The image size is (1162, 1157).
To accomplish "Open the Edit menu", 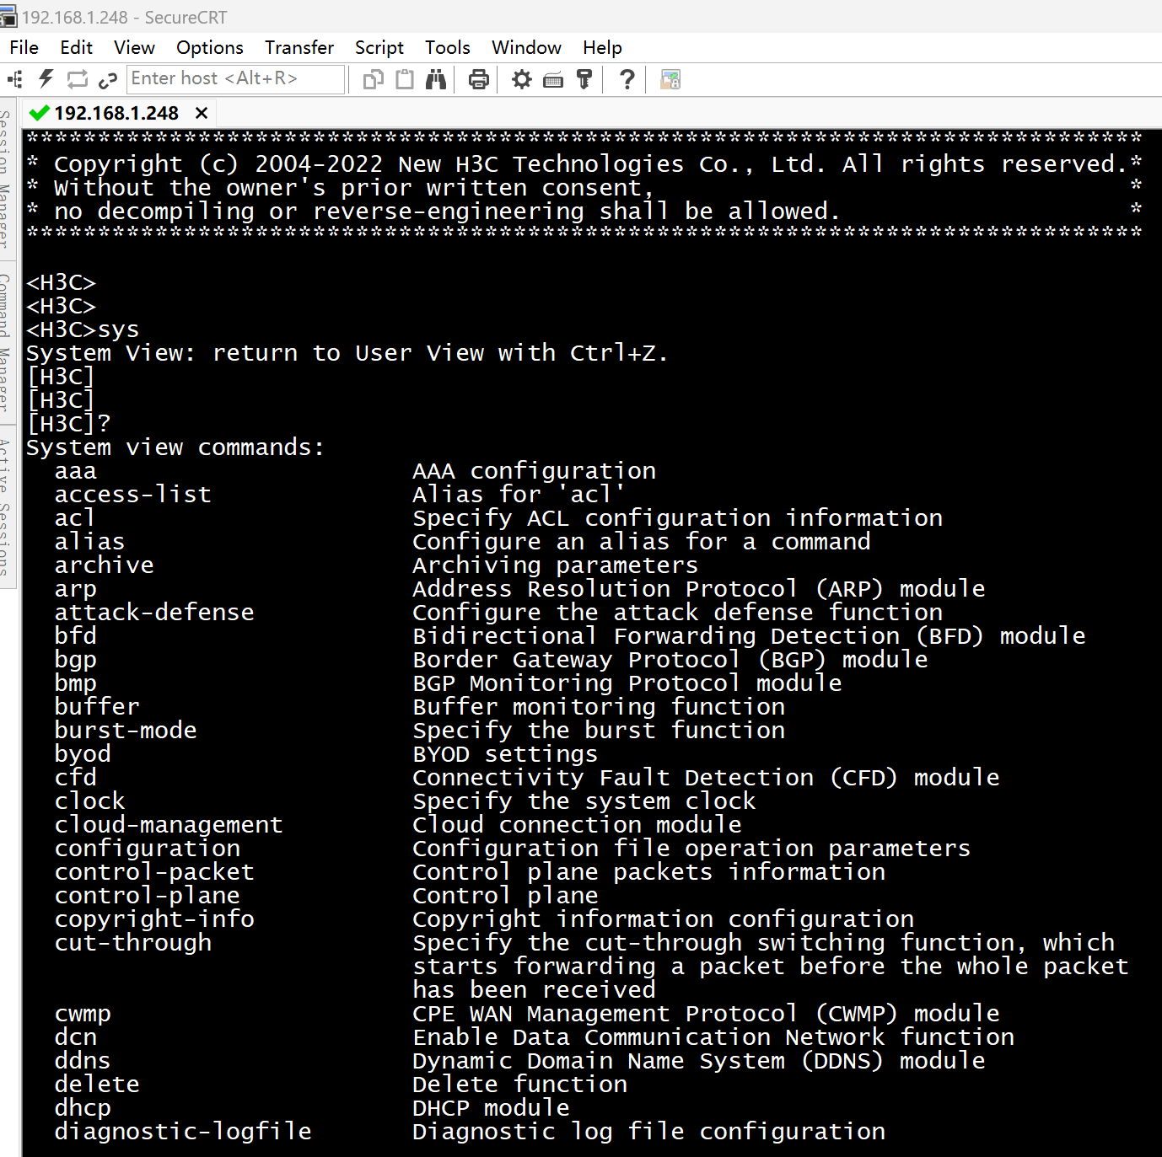I will coord(76,47).
